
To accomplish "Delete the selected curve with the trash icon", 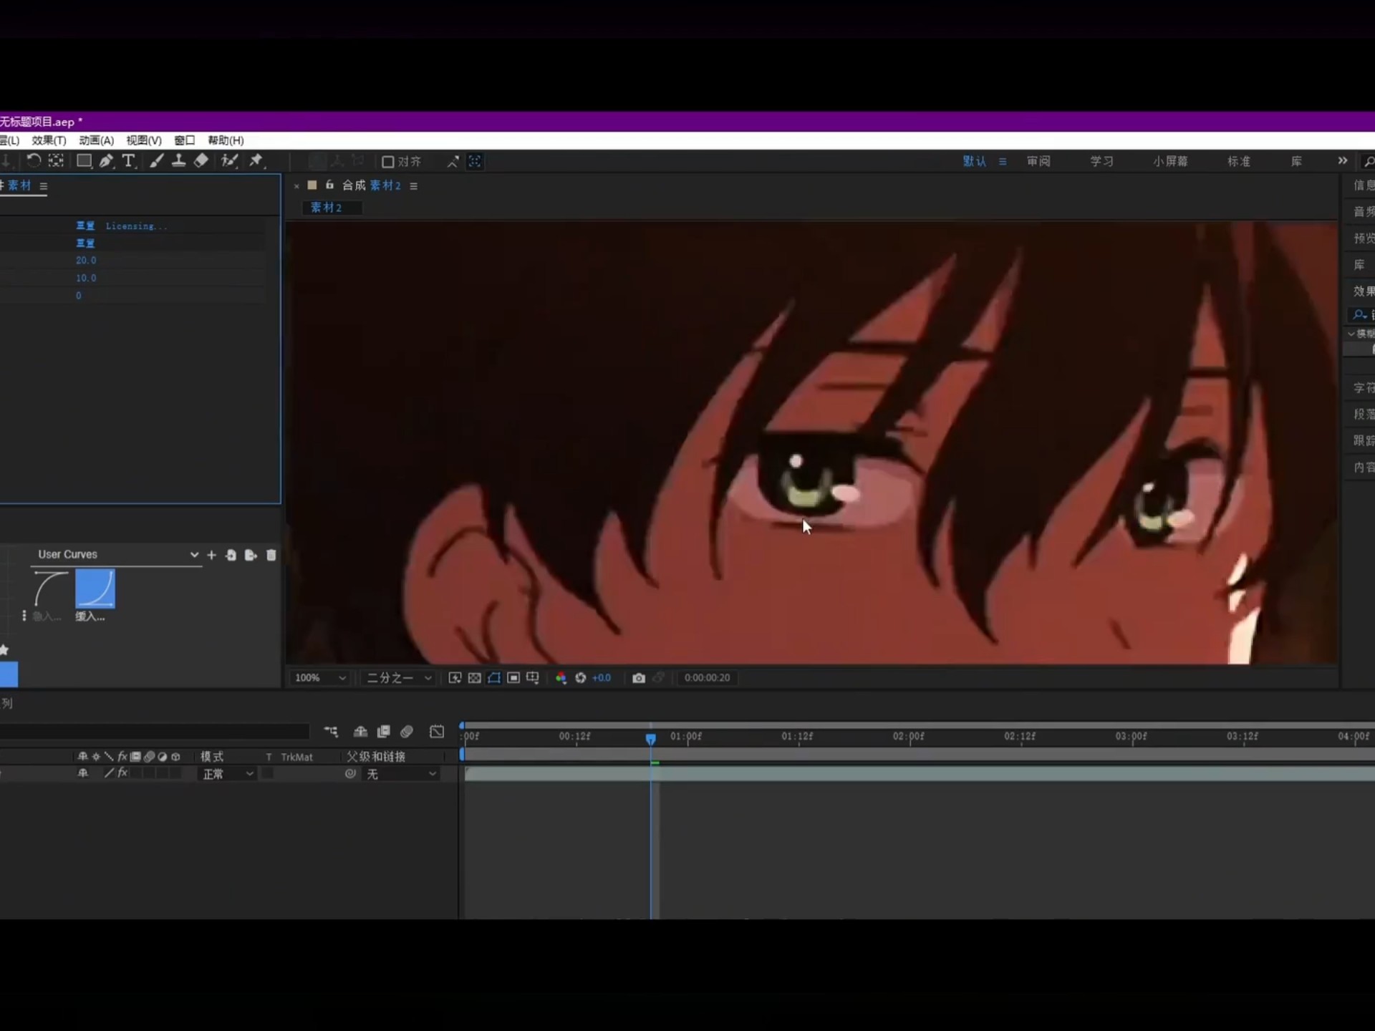I will pos(271,555).
